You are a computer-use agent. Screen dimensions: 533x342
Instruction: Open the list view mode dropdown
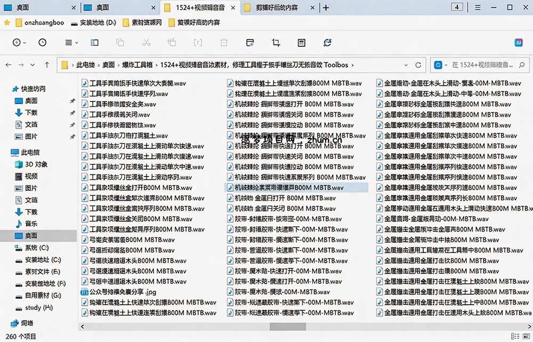(x=71, y=43)
